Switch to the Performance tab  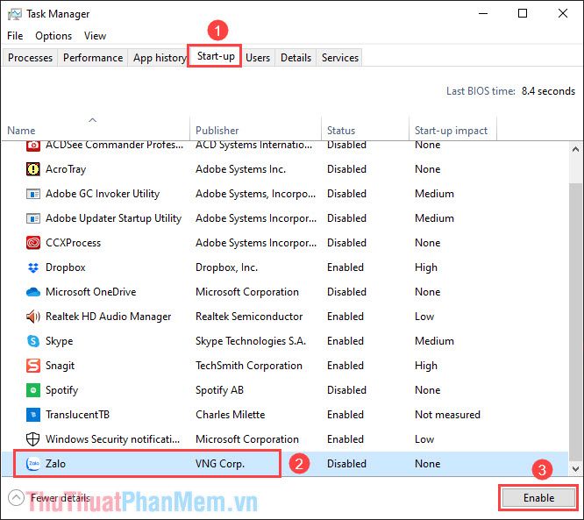[93, 58]
